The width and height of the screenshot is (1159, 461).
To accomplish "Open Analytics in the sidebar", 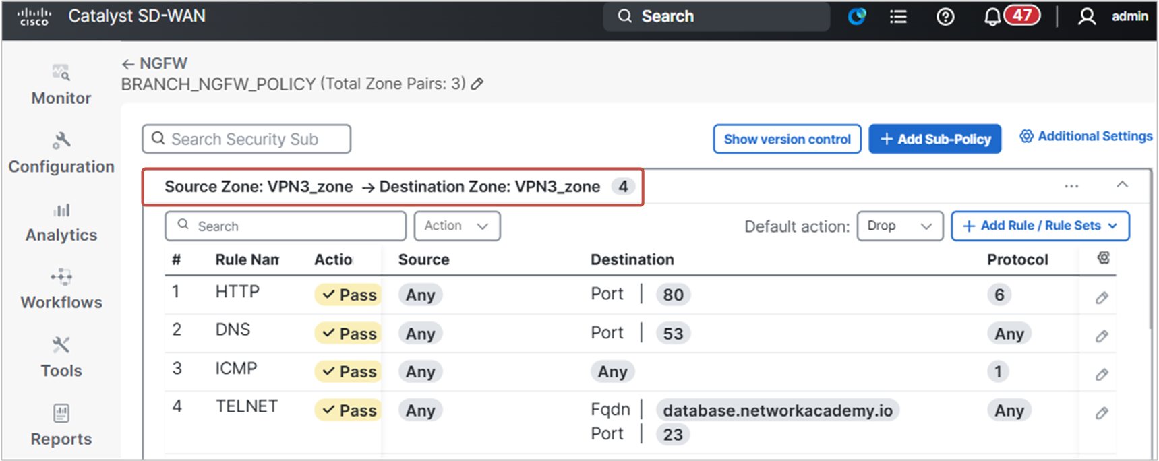I will [x=61, y=222].
